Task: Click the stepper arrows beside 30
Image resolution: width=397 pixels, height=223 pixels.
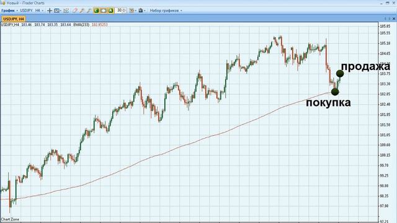Action: pyautogui.click(x=124, y=11)
